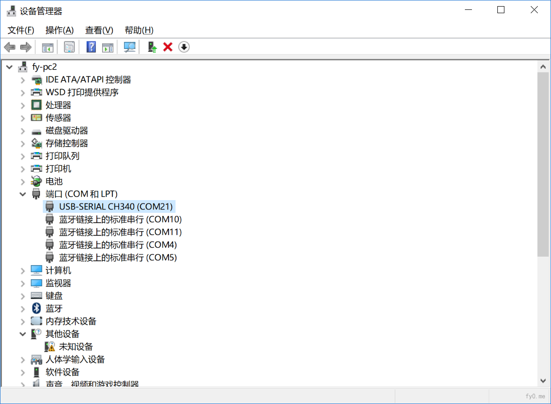This screenshot has width=551, height=404.
Task: Select WSD 打印提供程序 category
Action: pyautogui.click(x=82, y=92)
